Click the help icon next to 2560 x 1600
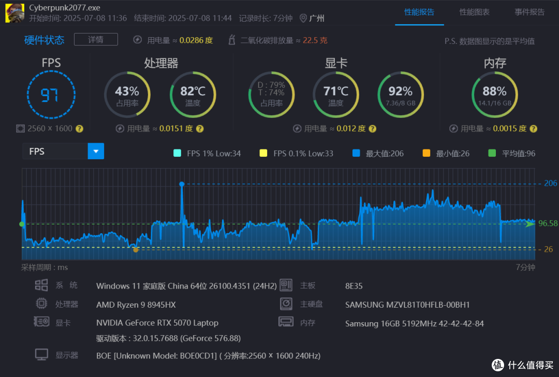Screen dimensions: 559x377 [80, 129]
